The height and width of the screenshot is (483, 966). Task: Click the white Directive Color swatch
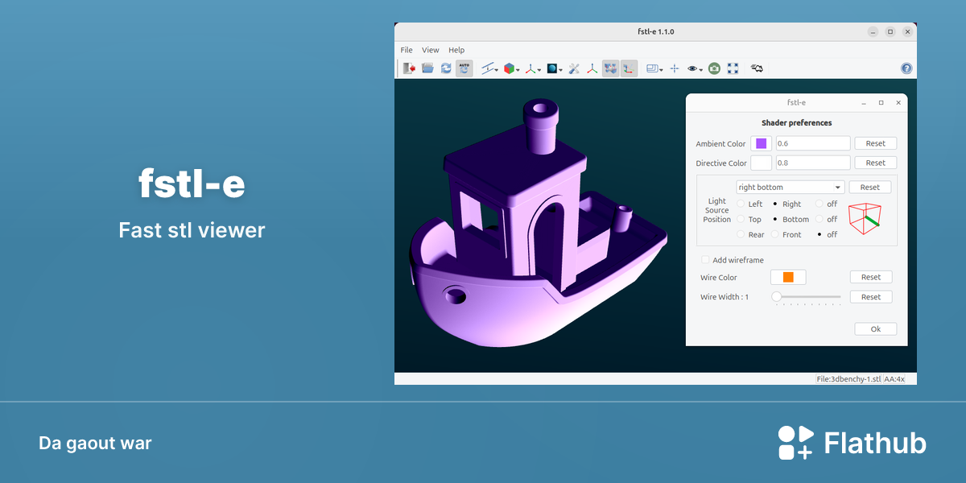(x=762, y=163)
